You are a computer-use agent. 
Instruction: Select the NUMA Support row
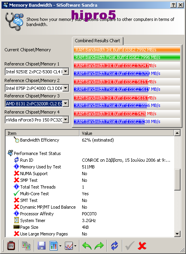pos(90,174)
